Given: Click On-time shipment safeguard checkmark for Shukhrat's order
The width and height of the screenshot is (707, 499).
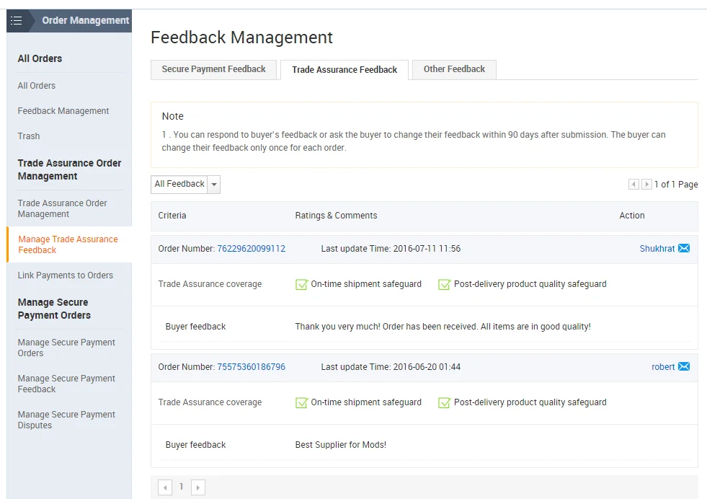Looking at the screenshot, I should 301,284.
